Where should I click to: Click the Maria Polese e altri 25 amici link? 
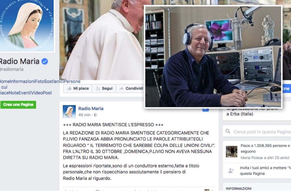coord(265,158)
